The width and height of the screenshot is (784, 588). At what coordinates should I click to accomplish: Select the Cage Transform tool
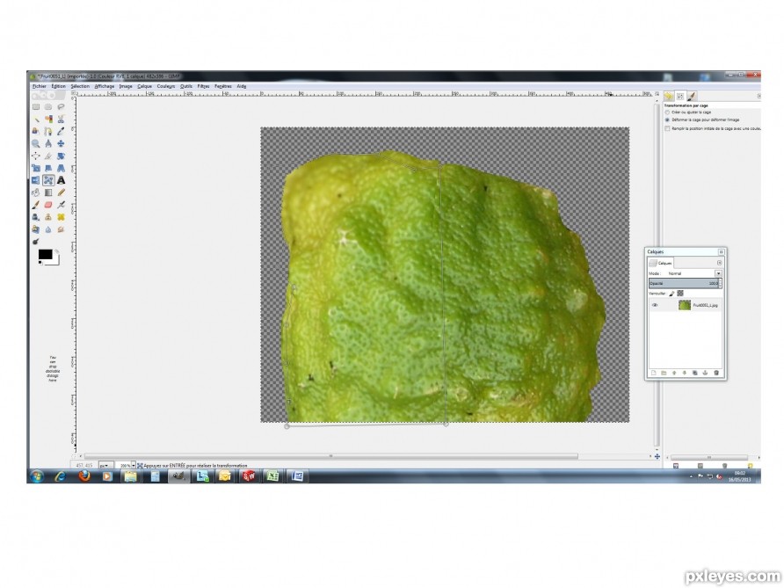point(48,180)
